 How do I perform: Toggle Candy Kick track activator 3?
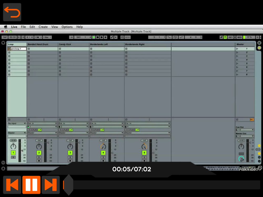pos(70,153)
